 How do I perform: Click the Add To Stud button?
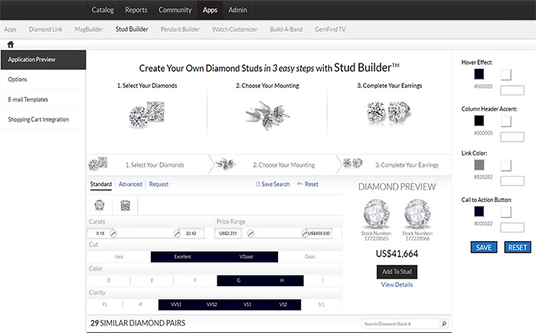pyautogui.click(x=397, y=272)
